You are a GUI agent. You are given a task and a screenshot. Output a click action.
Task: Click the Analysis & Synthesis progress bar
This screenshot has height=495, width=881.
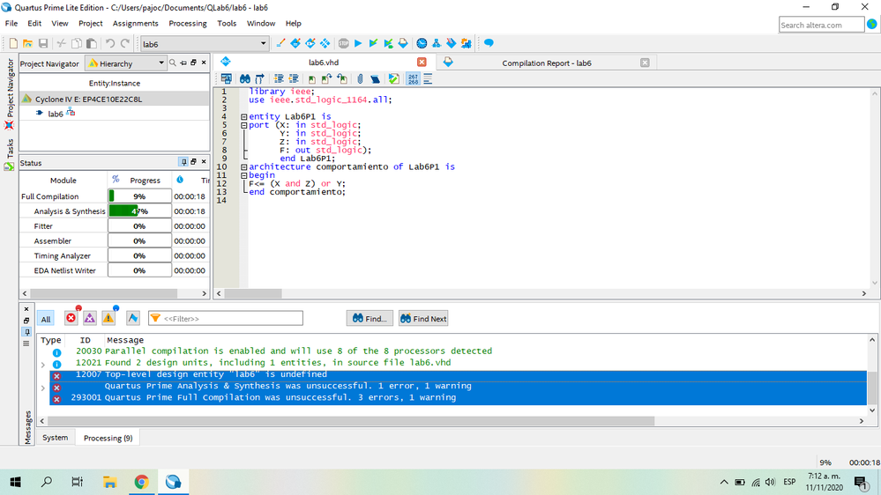139,211
